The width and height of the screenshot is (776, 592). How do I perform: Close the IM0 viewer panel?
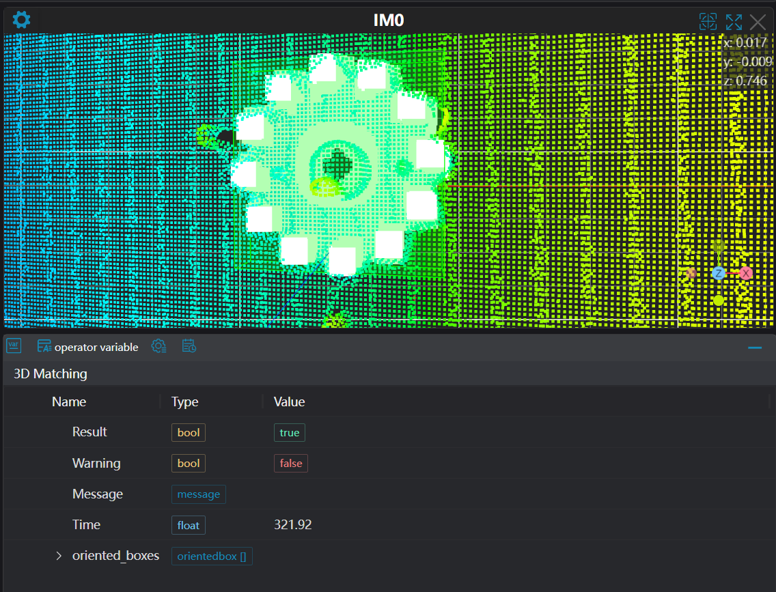pos(758,21)
